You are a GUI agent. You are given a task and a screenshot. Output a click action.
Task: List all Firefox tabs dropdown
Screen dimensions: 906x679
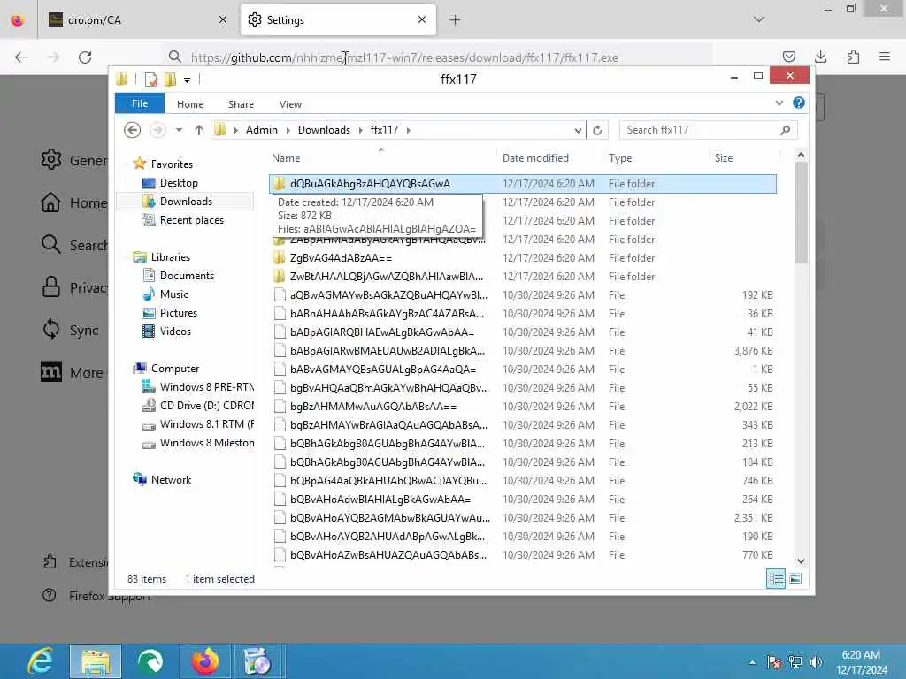click(759, 19)
